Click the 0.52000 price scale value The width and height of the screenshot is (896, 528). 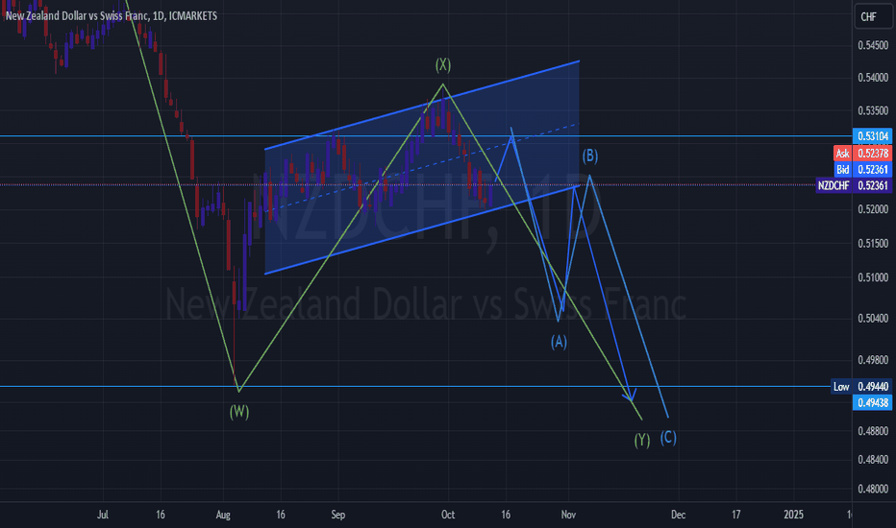[873, 209]
